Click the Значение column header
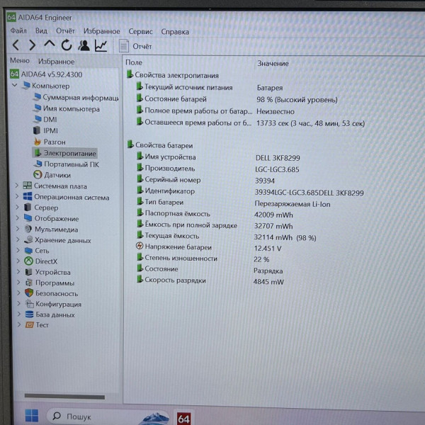425x425 pixels. pyautogui.click(x=273, y=64)
